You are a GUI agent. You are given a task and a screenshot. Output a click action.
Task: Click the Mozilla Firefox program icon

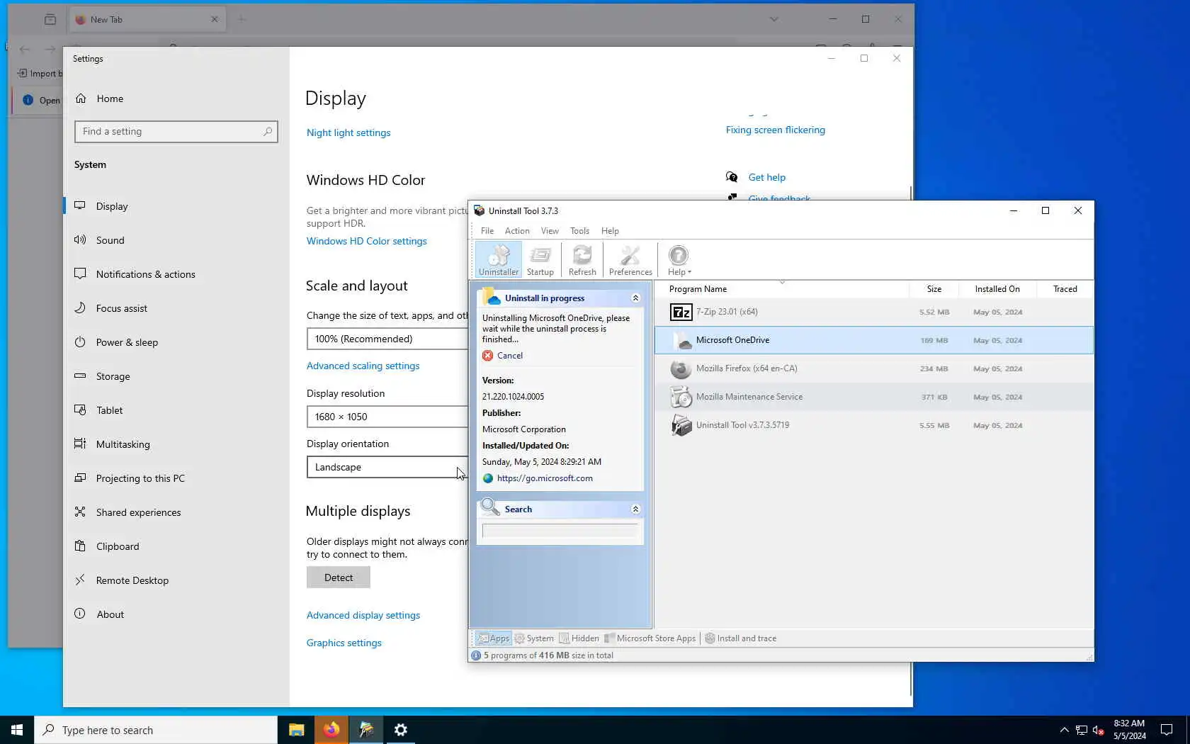coord(681,368)
